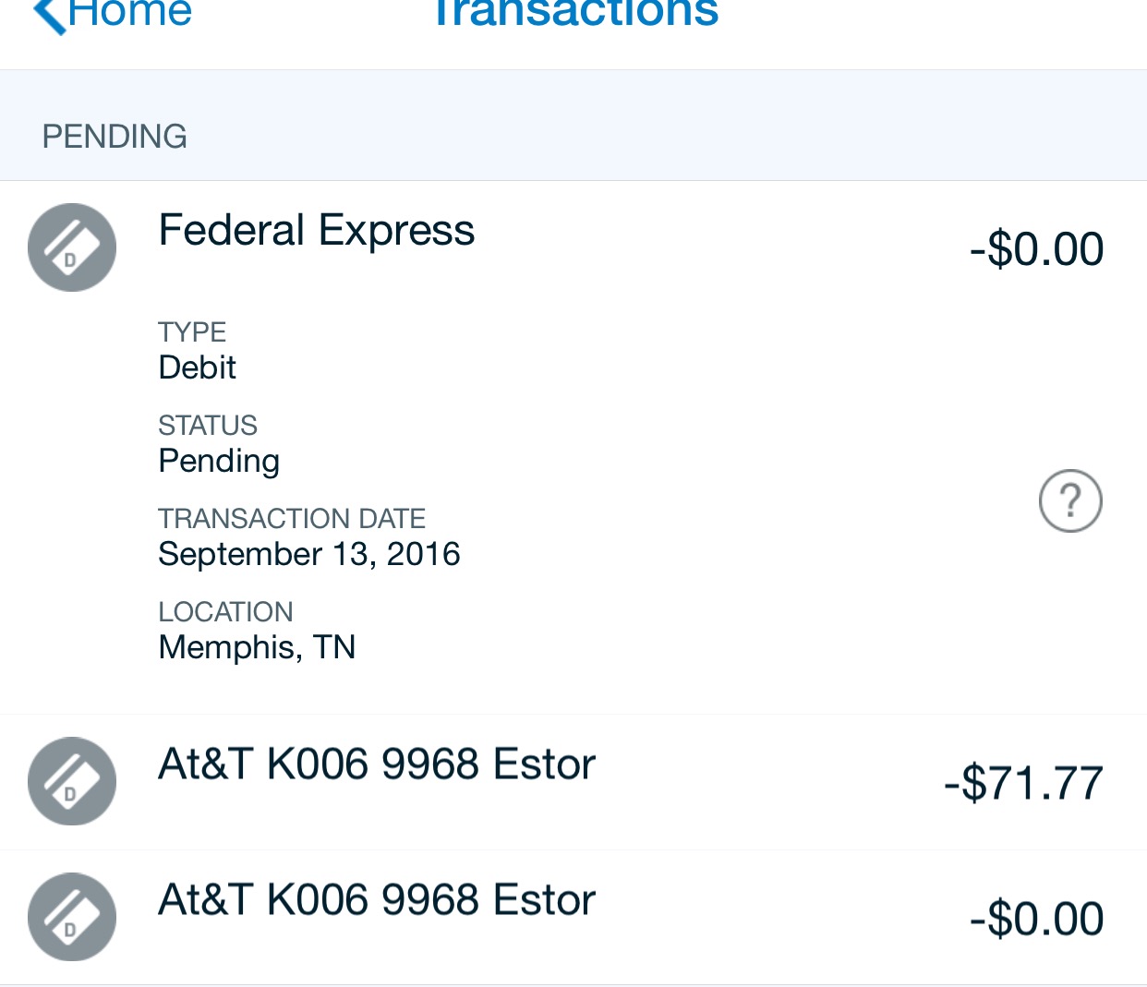Tap the question mark help icon

coord(1070,501)
